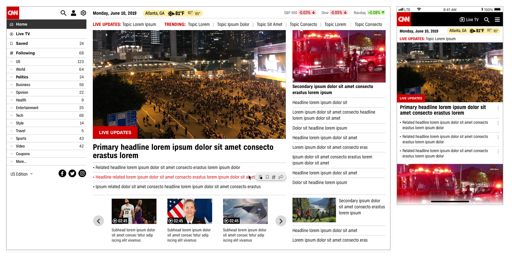Click the CNN logo in mobile view
The height and width of the screenshot is (256, 512).
click(x=404, y=20)
